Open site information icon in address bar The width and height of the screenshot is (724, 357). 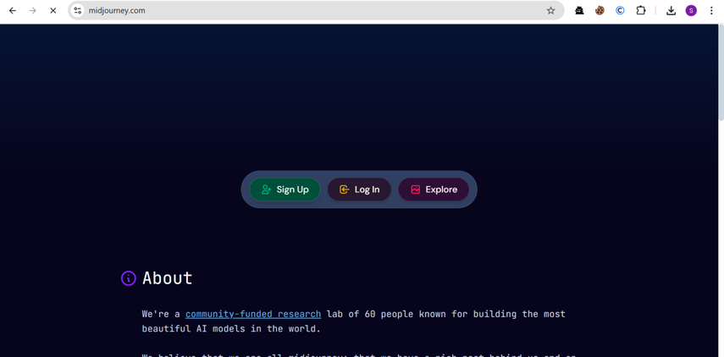click(78, 11)
